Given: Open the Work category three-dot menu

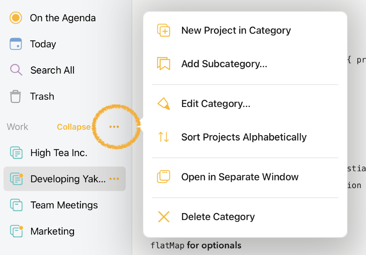Looking at the screenshot, I should pyautogui.click(x=114, y=127).
